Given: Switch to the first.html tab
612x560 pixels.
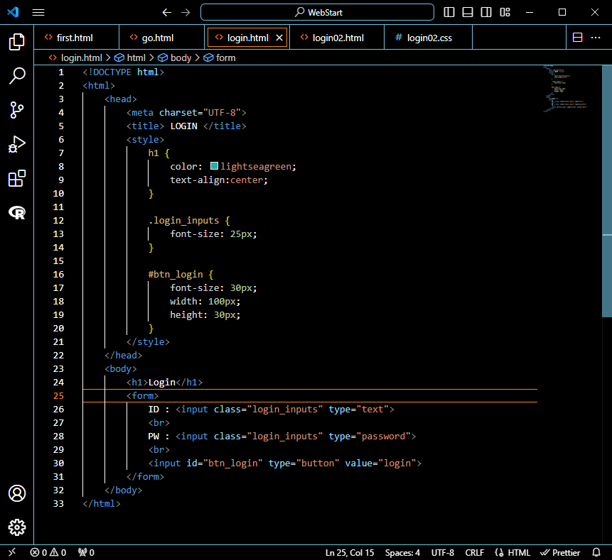Looking at the screenshot, I should pyautogui.click(x=75, y=38).
